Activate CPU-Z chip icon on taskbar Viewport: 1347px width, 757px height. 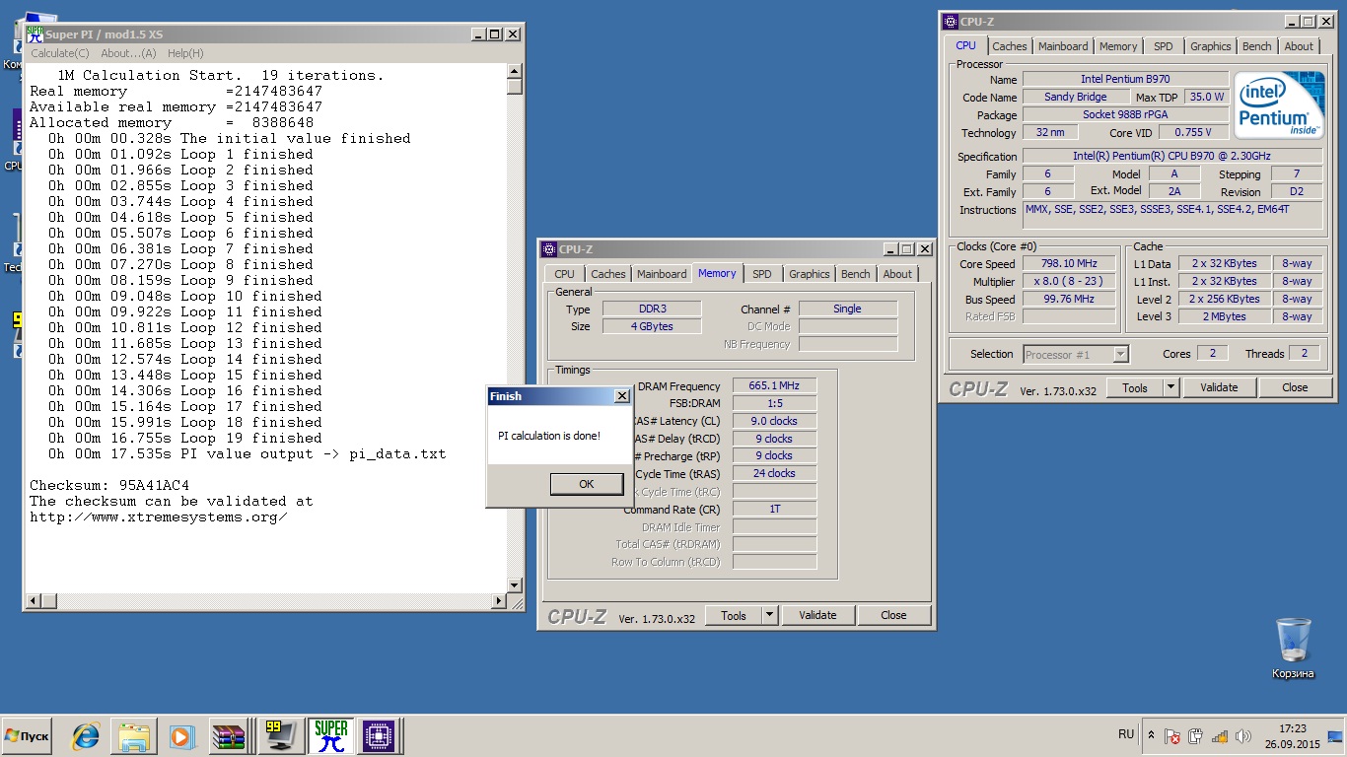[380, 736]
